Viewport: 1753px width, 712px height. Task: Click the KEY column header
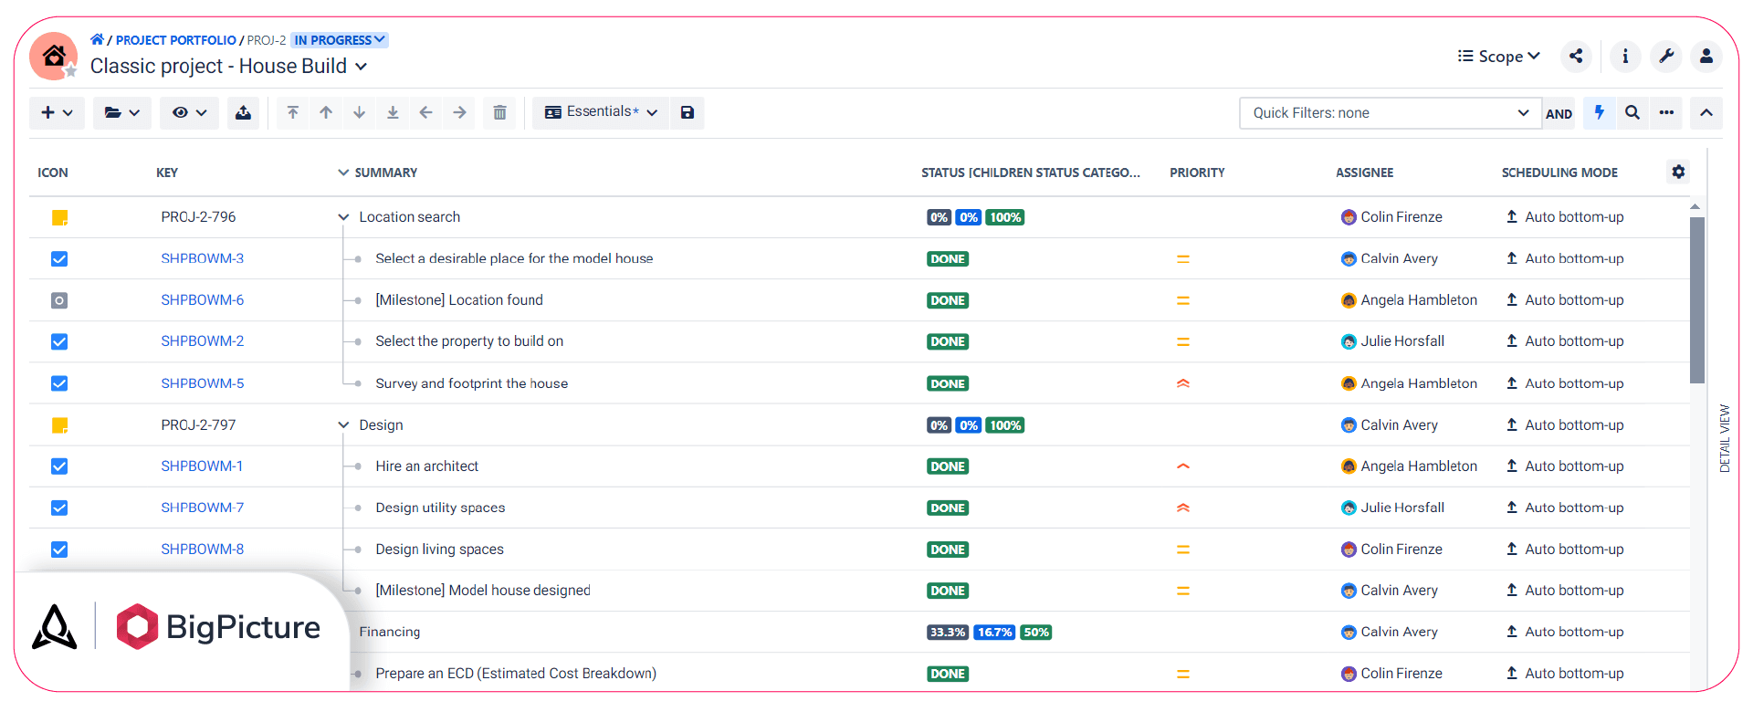[x=167, y=173]
